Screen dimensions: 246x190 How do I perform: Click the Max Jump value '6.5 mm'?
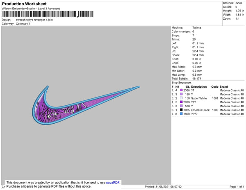197,75
